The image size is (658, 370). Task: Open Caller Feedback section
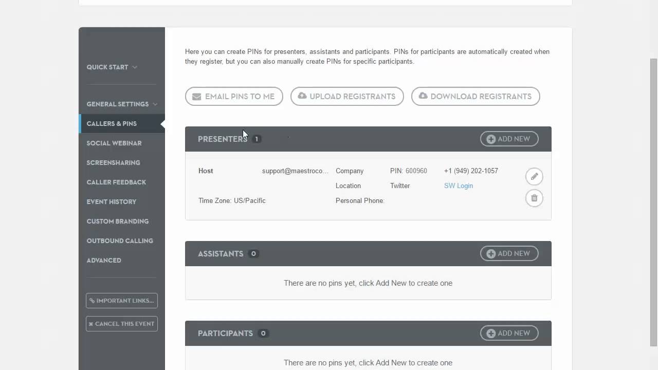pos(116,182)
